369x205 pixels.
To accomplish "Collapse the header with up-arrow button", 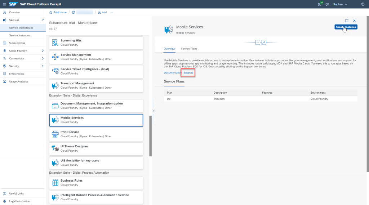I will point(258,43).
